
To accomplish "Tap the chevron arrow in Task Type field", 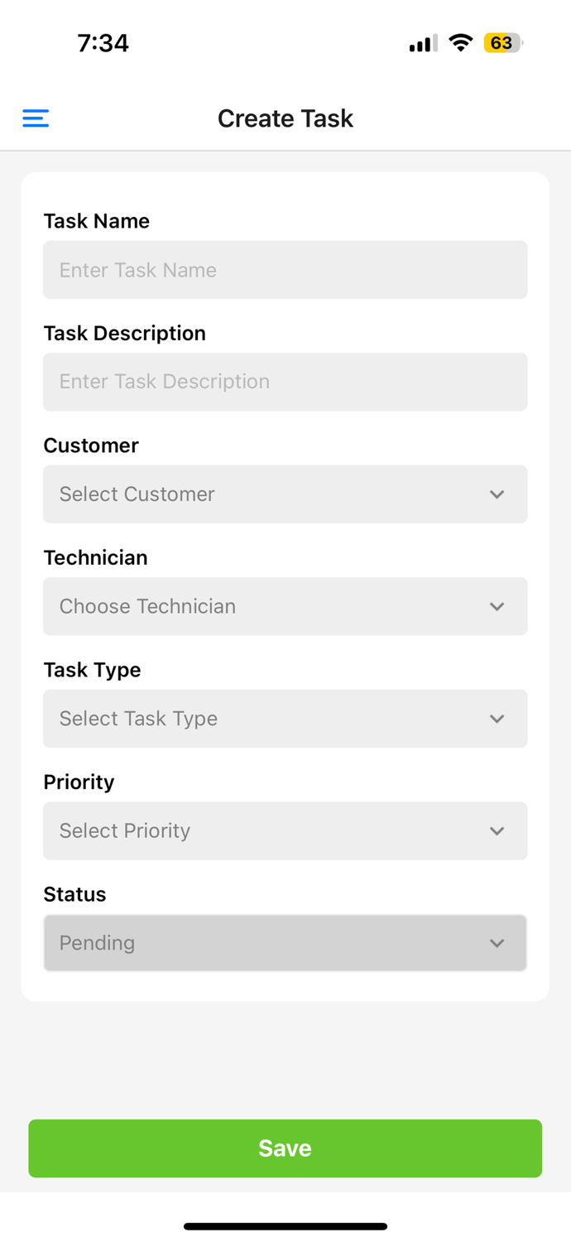I will 497,719.
